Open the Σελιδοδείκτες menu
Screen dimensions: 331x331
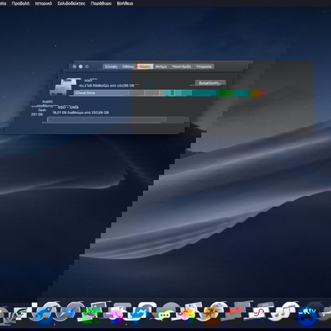[x=71, y=3]
